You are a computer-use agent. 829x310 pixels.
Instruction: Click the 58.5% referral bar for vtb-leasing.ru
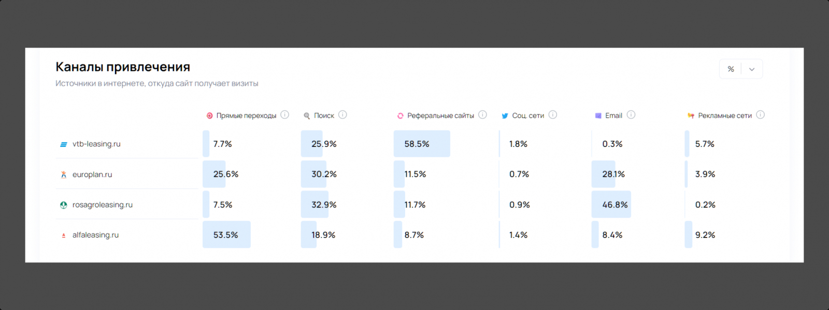click(422, 144)
